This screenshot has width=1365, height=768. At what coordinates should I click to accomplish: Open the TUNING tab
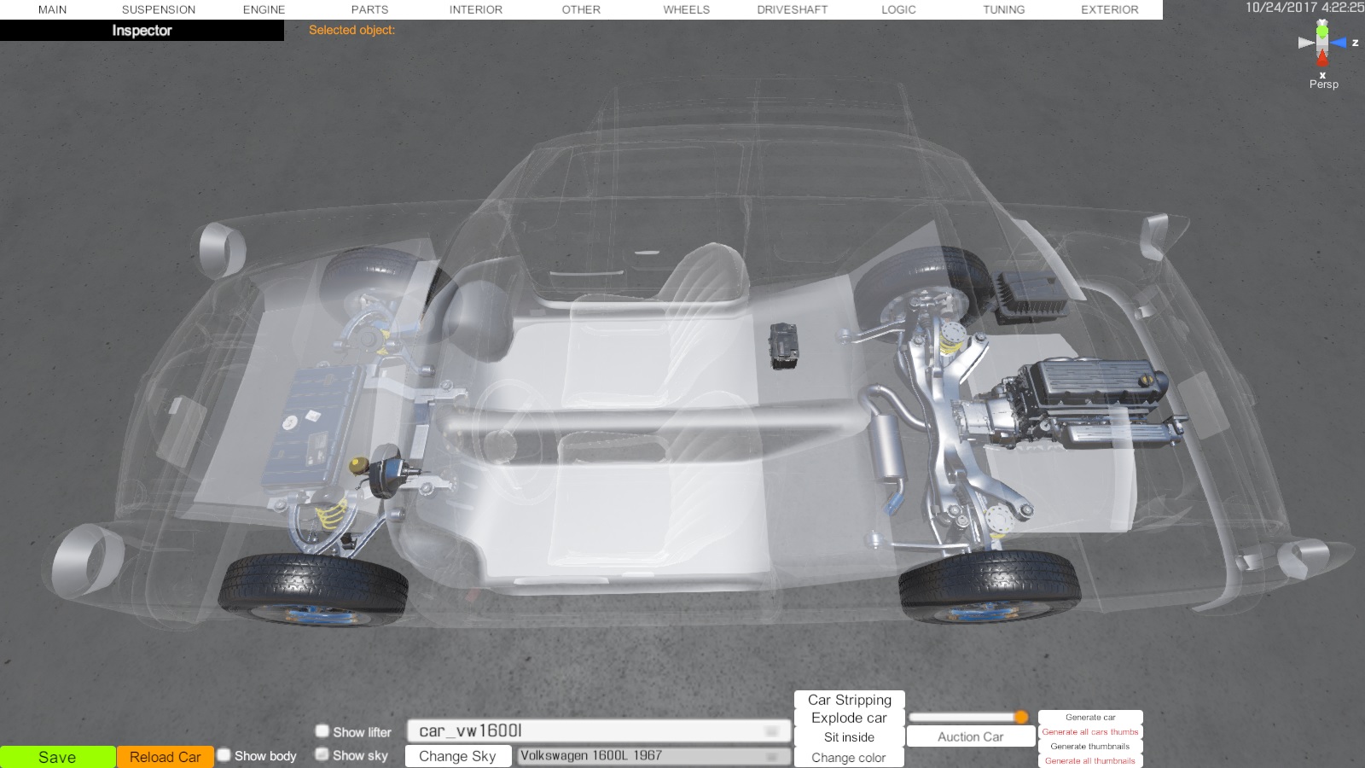[x=1003, y=9]
